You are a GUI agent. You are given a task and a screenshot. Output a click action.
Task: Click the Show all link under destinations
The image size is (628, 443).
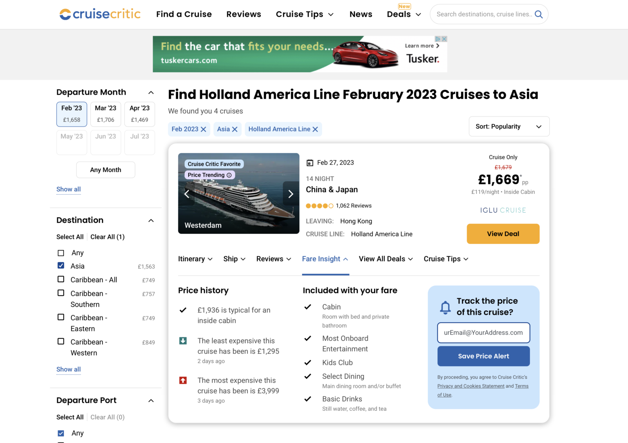pos(68,369)
